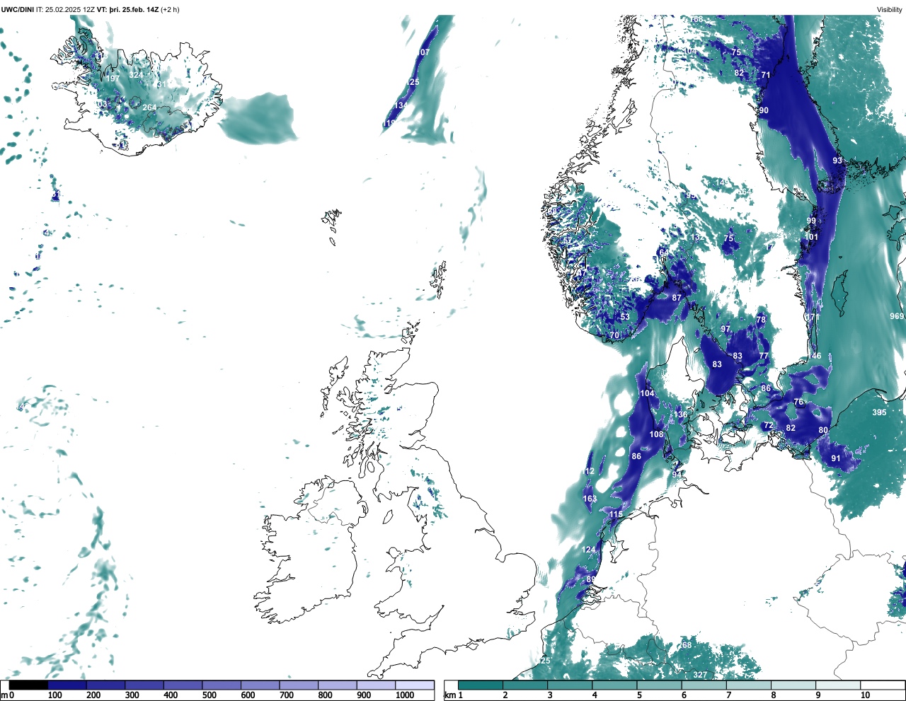906x701 pixels.
Task: Click the '327' visibility value at bottom
Action: coord(700,675)
